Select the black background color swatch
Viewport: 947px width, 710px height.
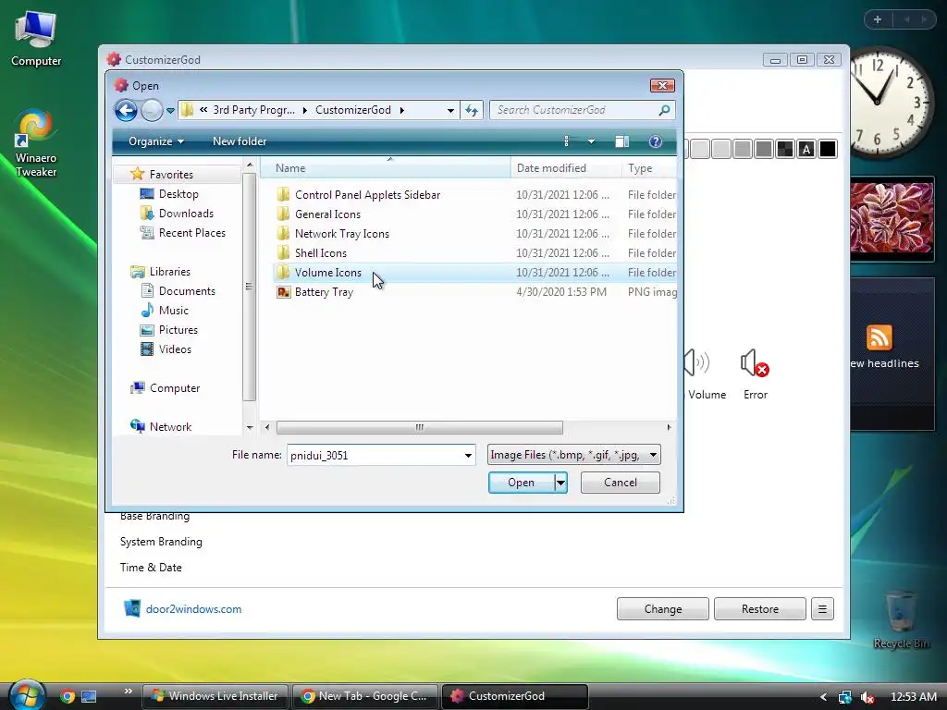tap(828, 149)
